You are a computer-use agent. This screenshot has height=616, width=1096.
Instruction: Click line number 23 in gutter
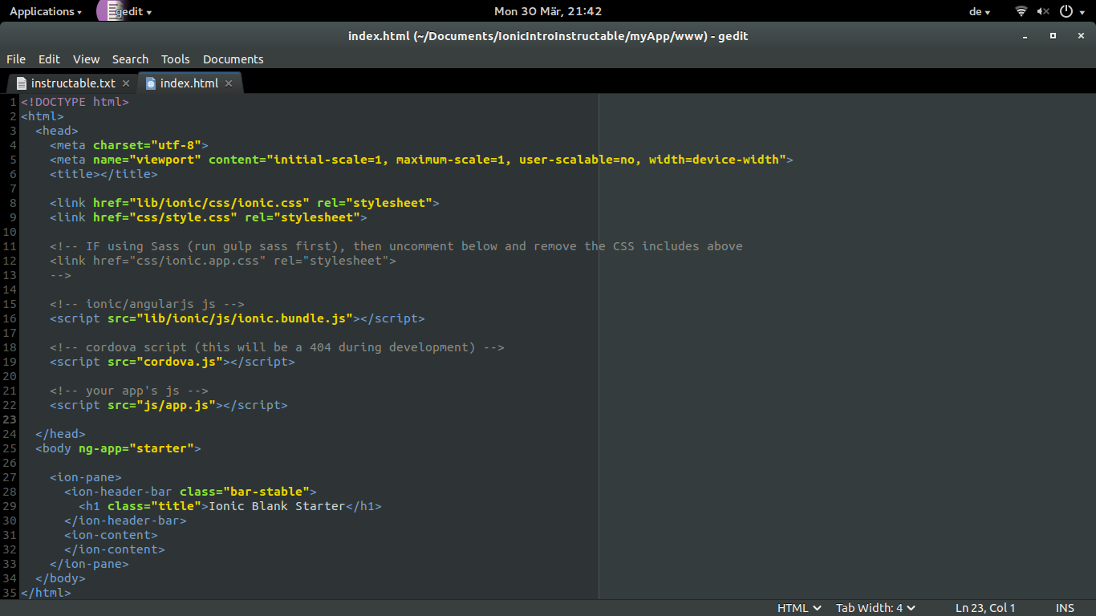(x=10, y=419)
